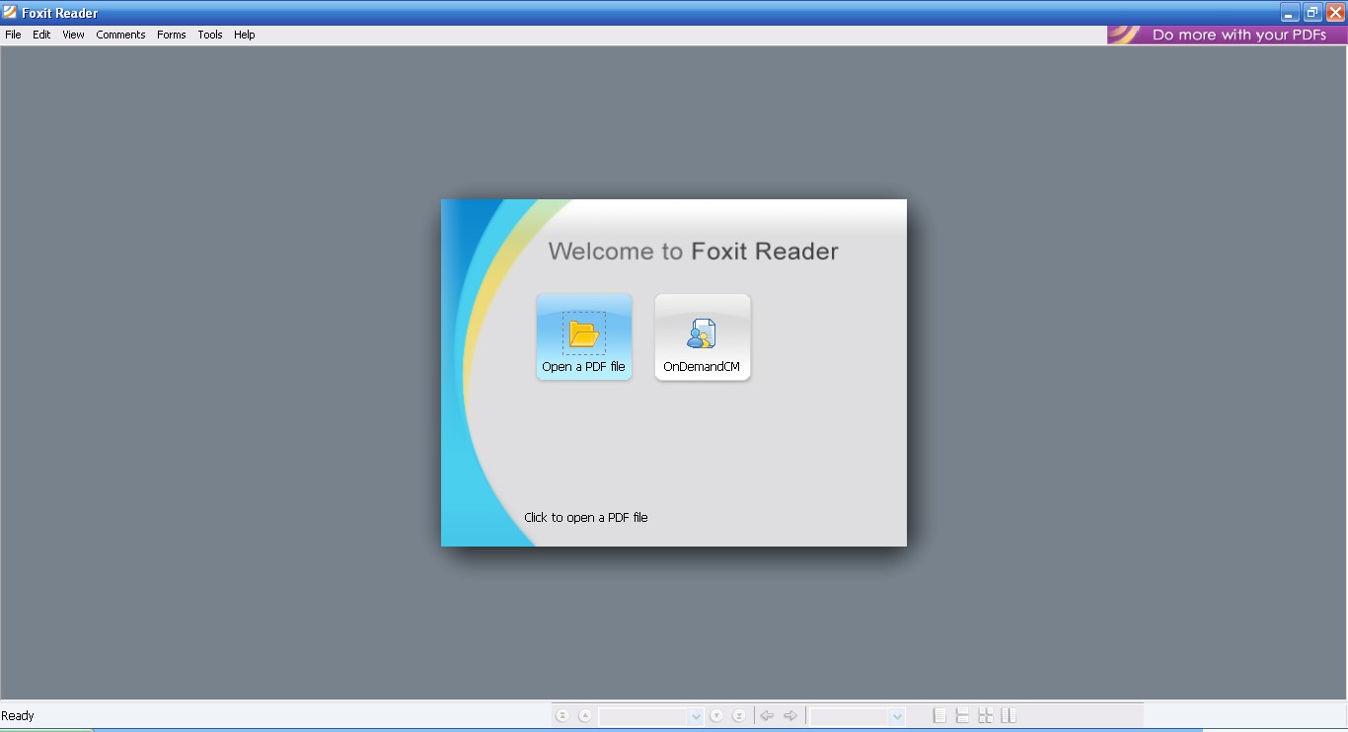Click the previous view left arrow
Image resolution: width=1348 pixels, height=732 pixels.
(x=767, y=716)
